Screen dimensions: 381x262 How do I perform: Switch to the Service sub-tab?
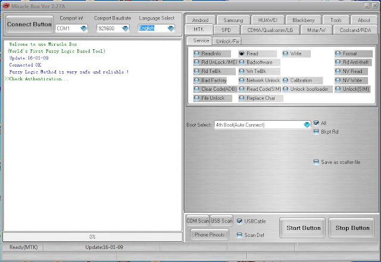pos(199,40)
